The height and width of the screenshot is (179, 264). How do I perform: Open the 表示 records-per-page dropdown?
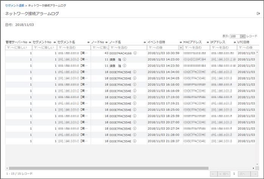242,36
